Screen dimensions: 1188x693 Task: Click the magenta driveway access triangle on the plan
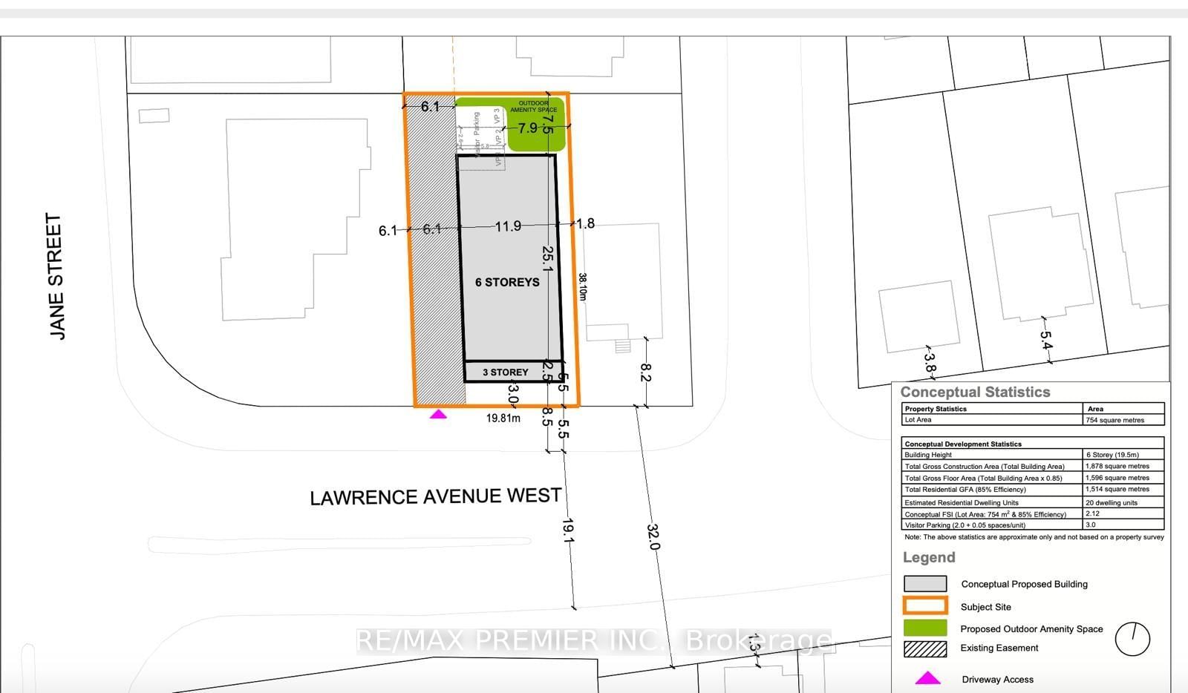438,414
